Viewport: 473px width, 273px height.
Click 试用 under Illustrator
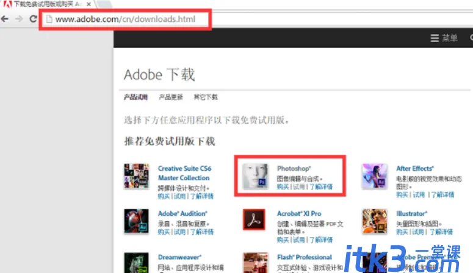coord(418,232)
